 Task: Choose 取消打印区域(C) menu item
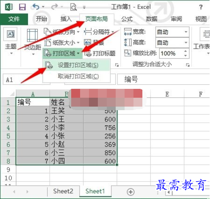(77, 76)
